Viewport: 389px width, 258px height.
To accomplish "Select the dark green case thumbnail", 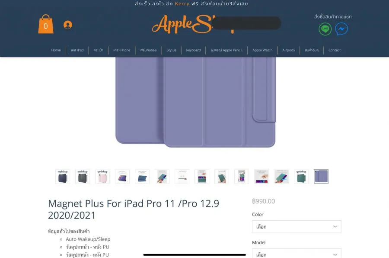I will tap(301, 177).
